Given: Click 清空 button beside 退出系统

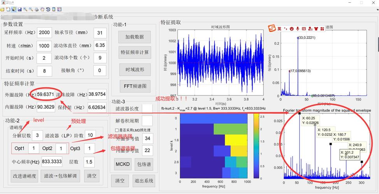Looking at the screenshot, I should (x=120, y=181).
